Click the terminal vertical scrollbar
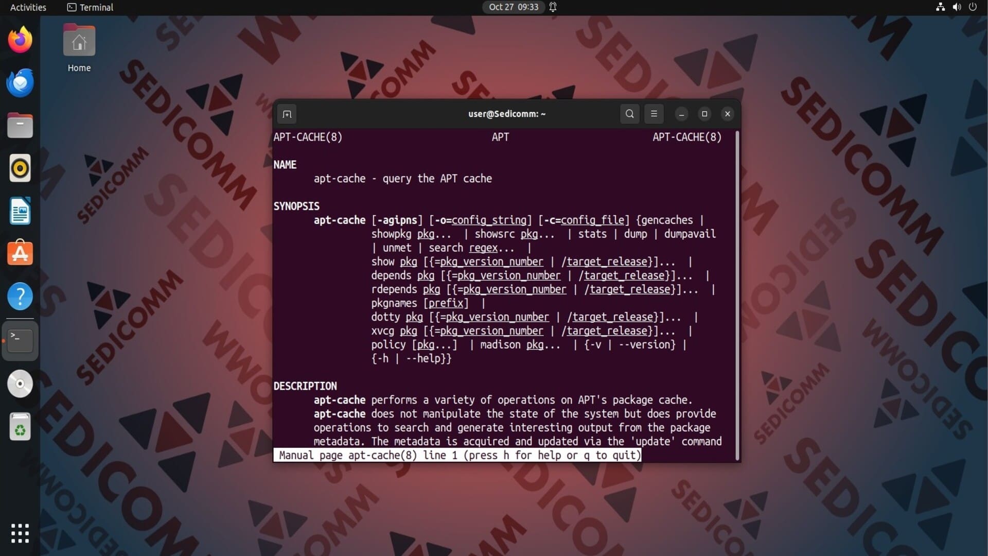 (x=737, y=296)
